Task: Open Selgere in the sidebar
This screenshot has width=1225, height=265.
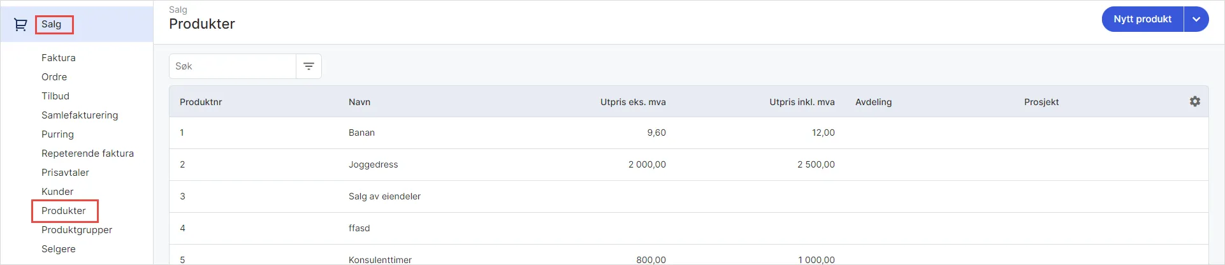Action: (59, 249)
